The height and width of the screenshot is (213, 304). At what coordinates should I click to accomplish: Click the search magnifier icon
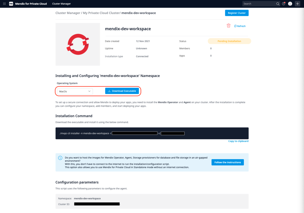click(278, 4)
